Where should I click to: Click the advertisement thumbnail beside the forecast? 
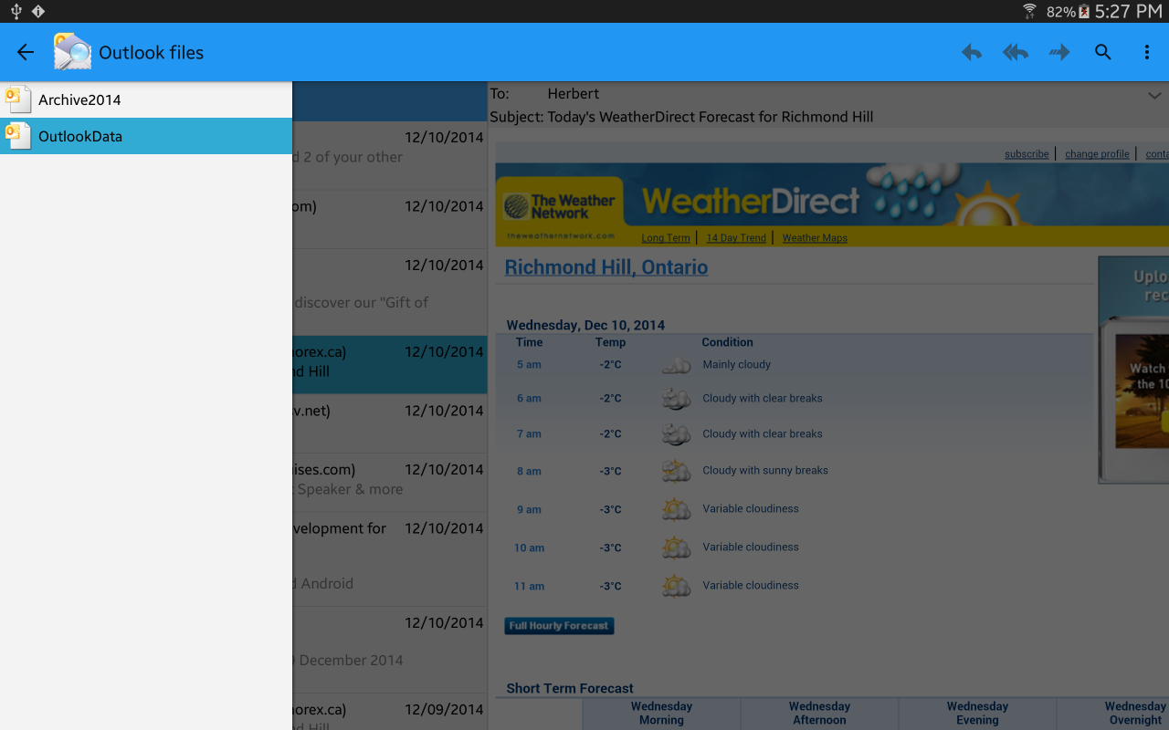click(1133, 370)
